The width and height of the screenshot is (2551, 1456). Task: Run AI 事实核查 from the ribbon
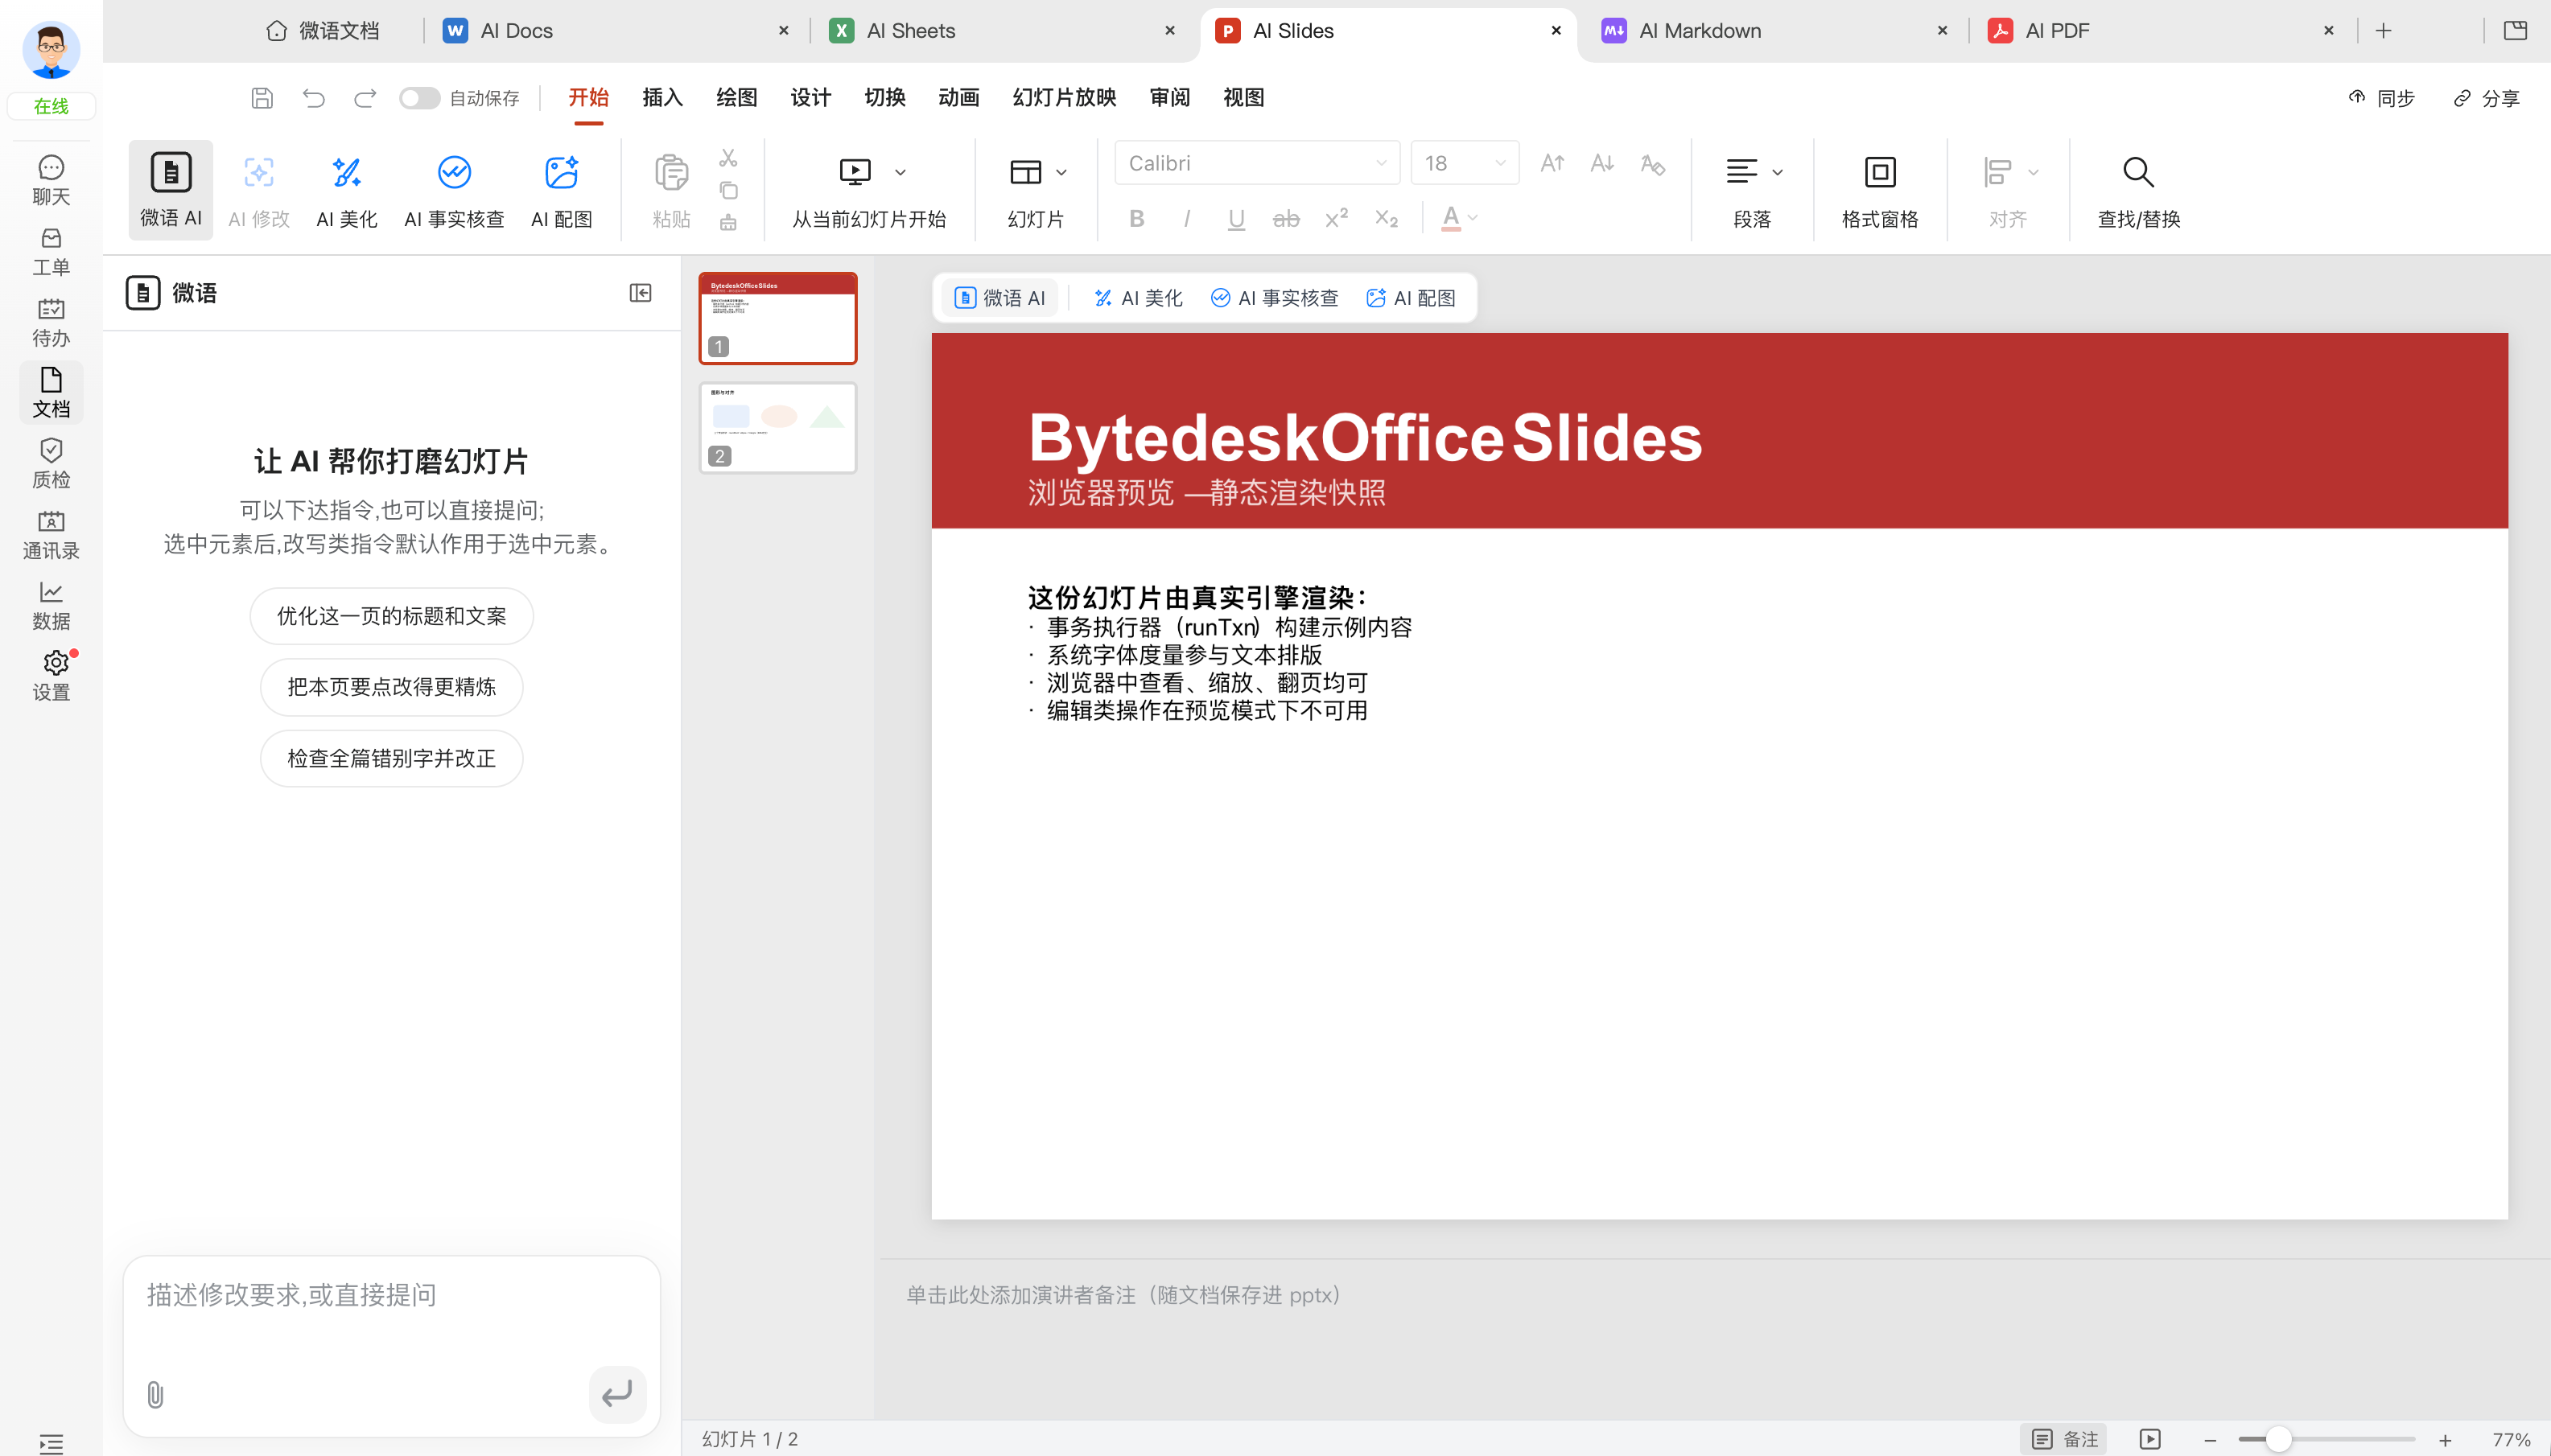(454, 190)
